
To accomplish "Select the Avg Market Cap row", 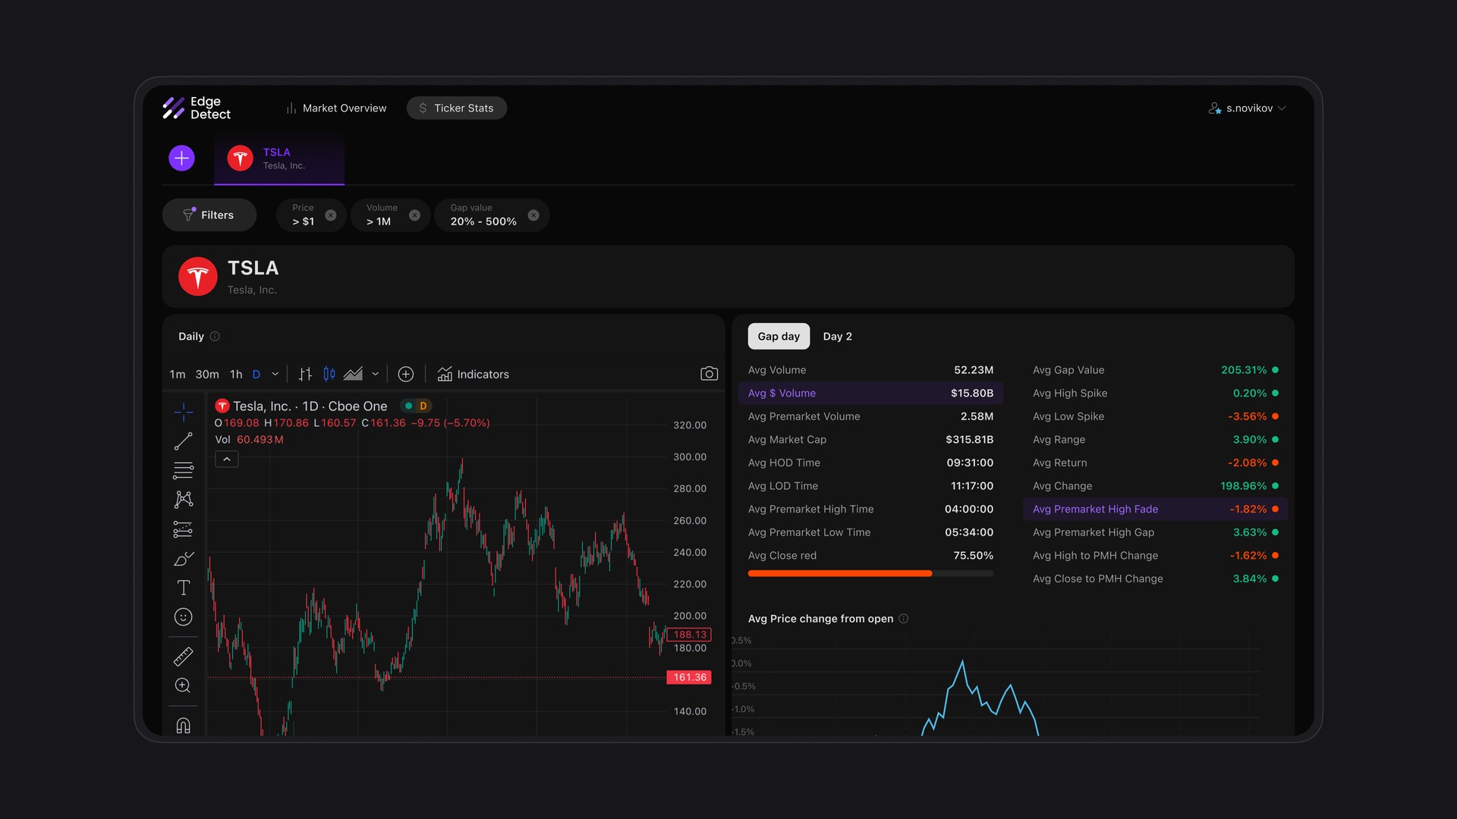I will pyautogui.click(x=870, y=440).
